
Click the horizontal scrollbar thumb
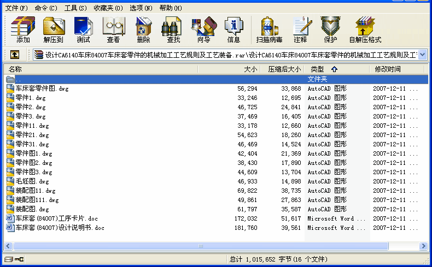[201, 246]
